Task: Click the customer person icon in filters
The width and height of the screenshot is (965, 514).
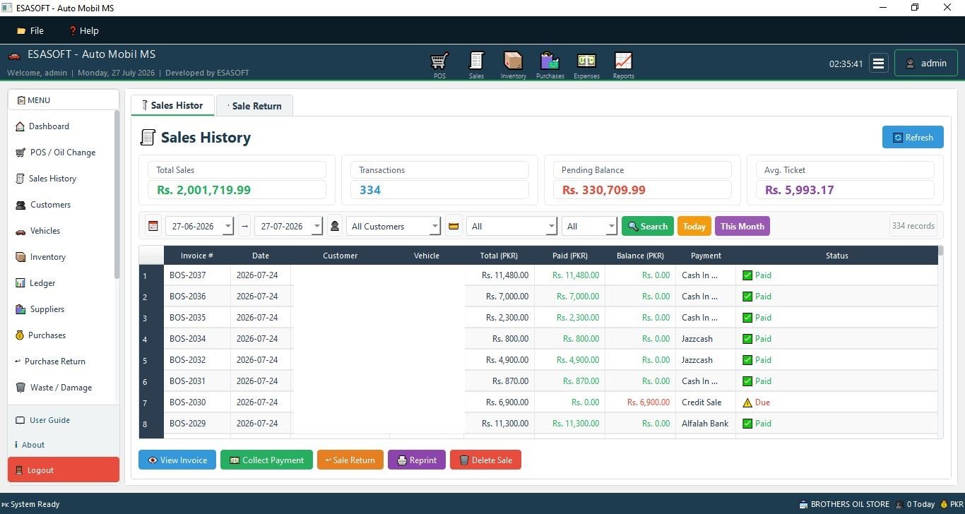Action: 335,226
